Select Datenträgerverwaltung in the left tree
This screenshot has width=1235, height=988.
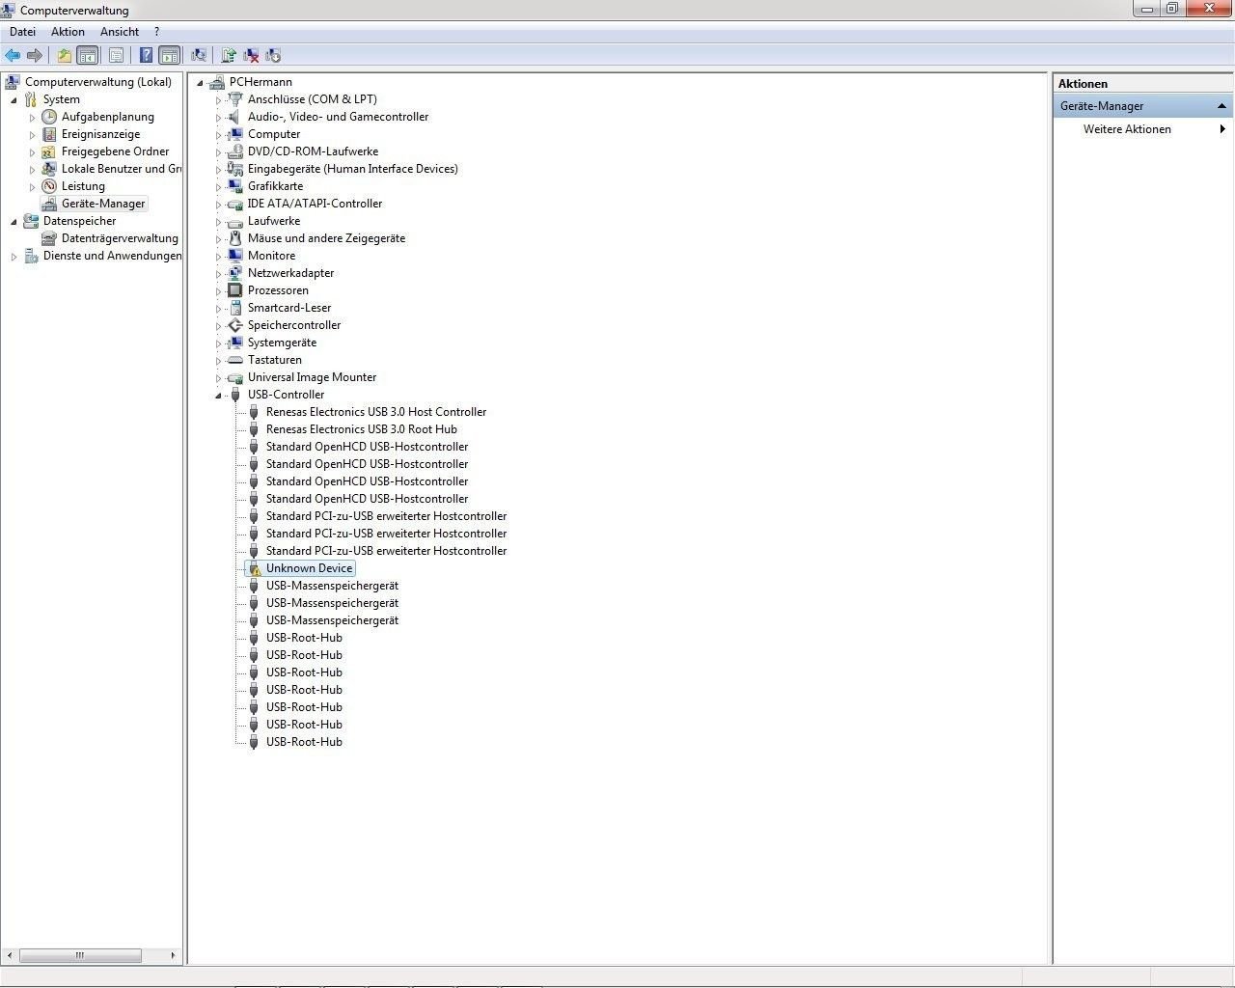pyautogui.click(x=120, y=238)
